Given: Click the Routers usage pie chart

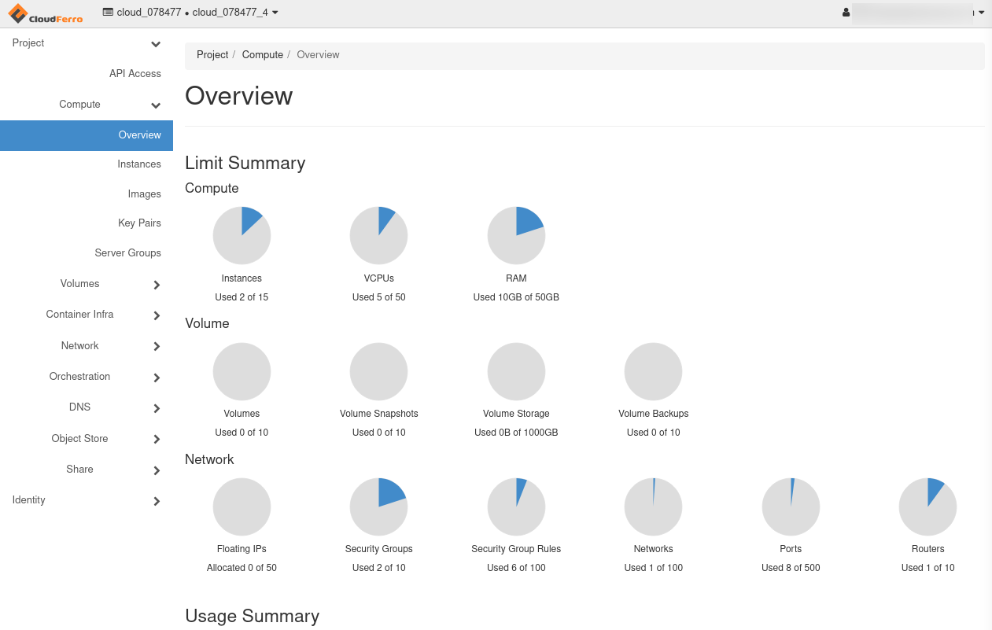Looking at the screenshot, I should pos(927,507).
